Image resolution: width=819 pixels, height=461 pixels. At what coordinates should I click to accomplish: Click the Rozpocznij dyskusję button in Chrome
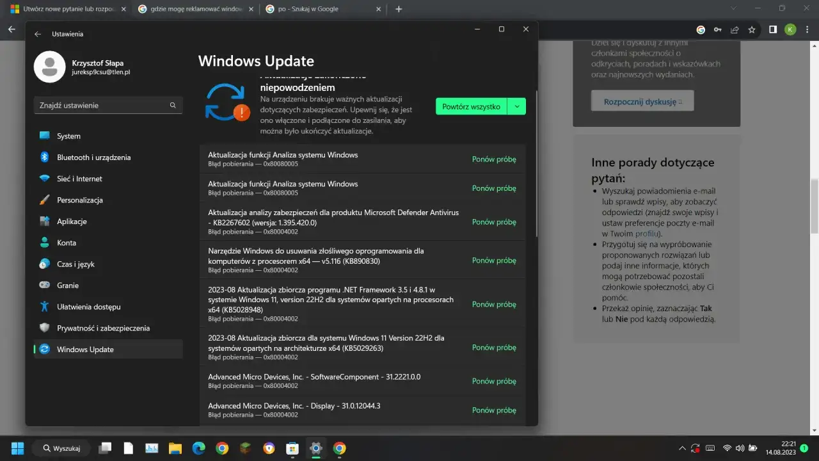pyautogui.click(x=642, y=101)
